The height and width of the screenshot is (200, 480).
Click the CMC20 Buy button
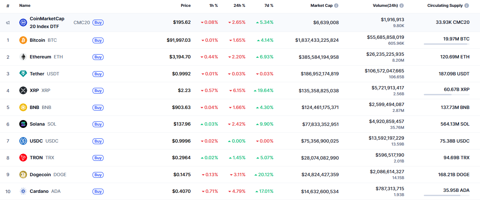point(98,22)
